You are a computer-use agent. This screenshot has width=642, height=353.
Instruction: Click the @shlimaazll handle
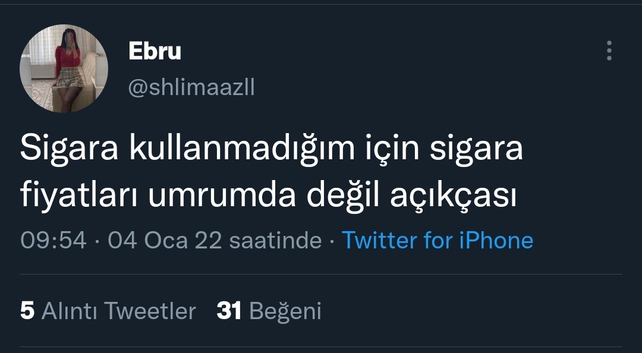191,87
